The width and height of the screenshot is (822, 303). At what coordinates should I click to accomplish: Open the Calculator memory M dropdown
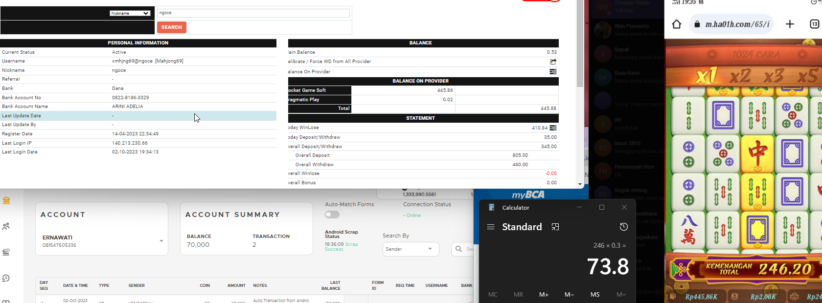point(620,294)
